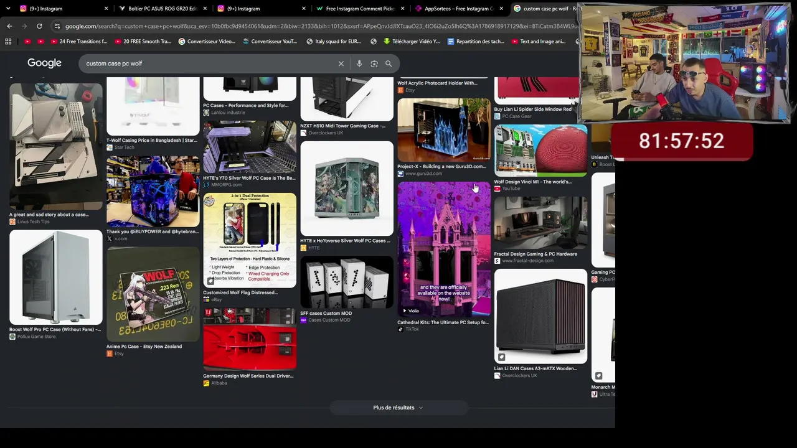Screen dimensions: 797x448
Task: Click the title 'A great and sad story about a case...'
Action: (49, 215)
